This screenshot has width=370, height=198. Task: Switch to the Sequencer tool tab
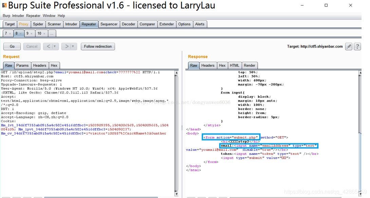coord(109,24)
